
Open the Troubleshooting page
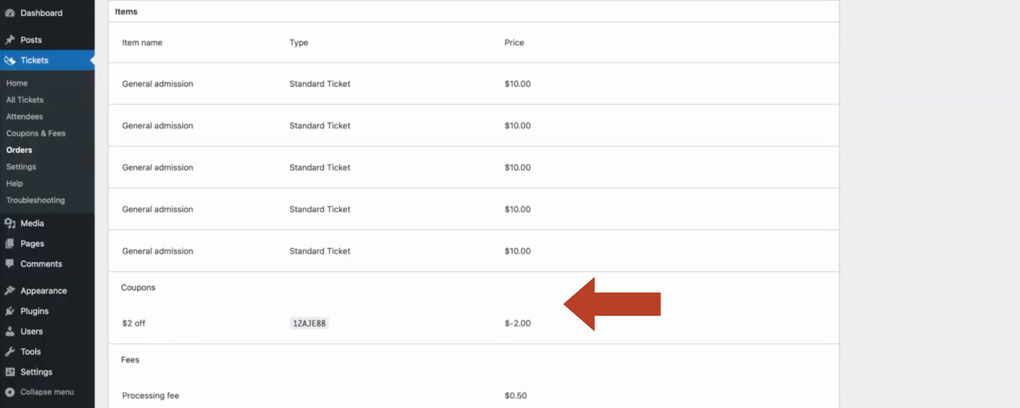[35, 200]
